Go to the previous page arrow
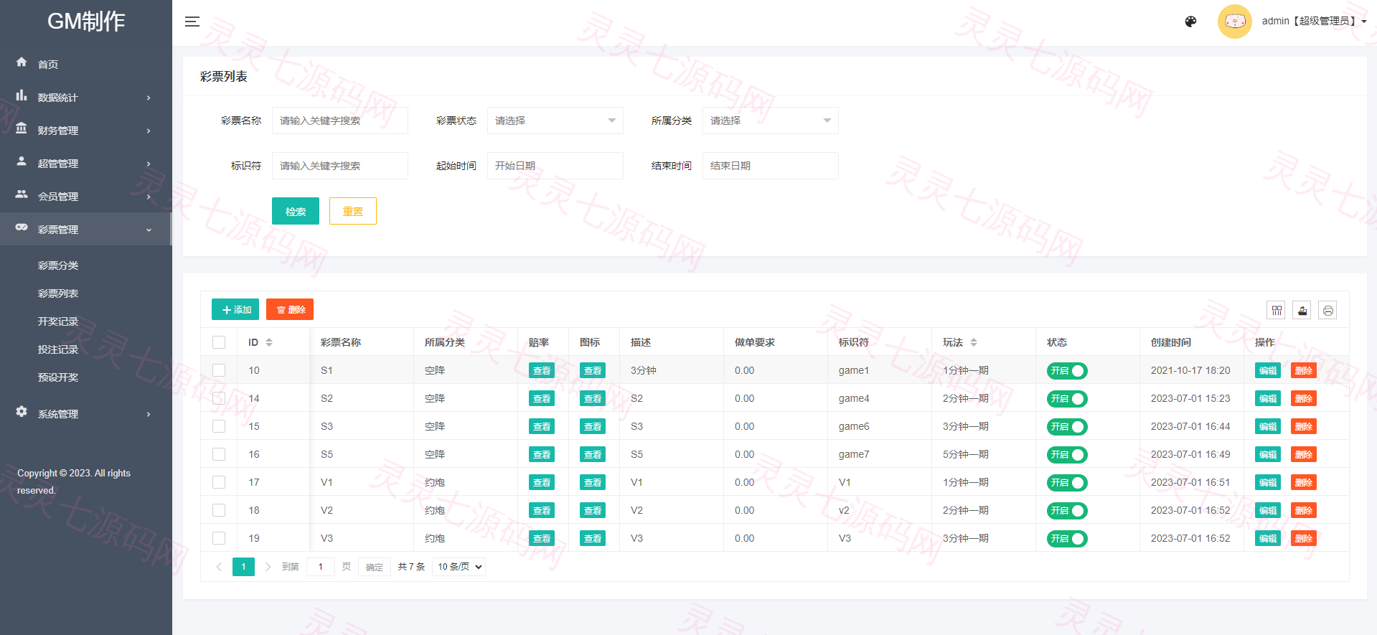The image size is (1377, 635). coord(219,567)
